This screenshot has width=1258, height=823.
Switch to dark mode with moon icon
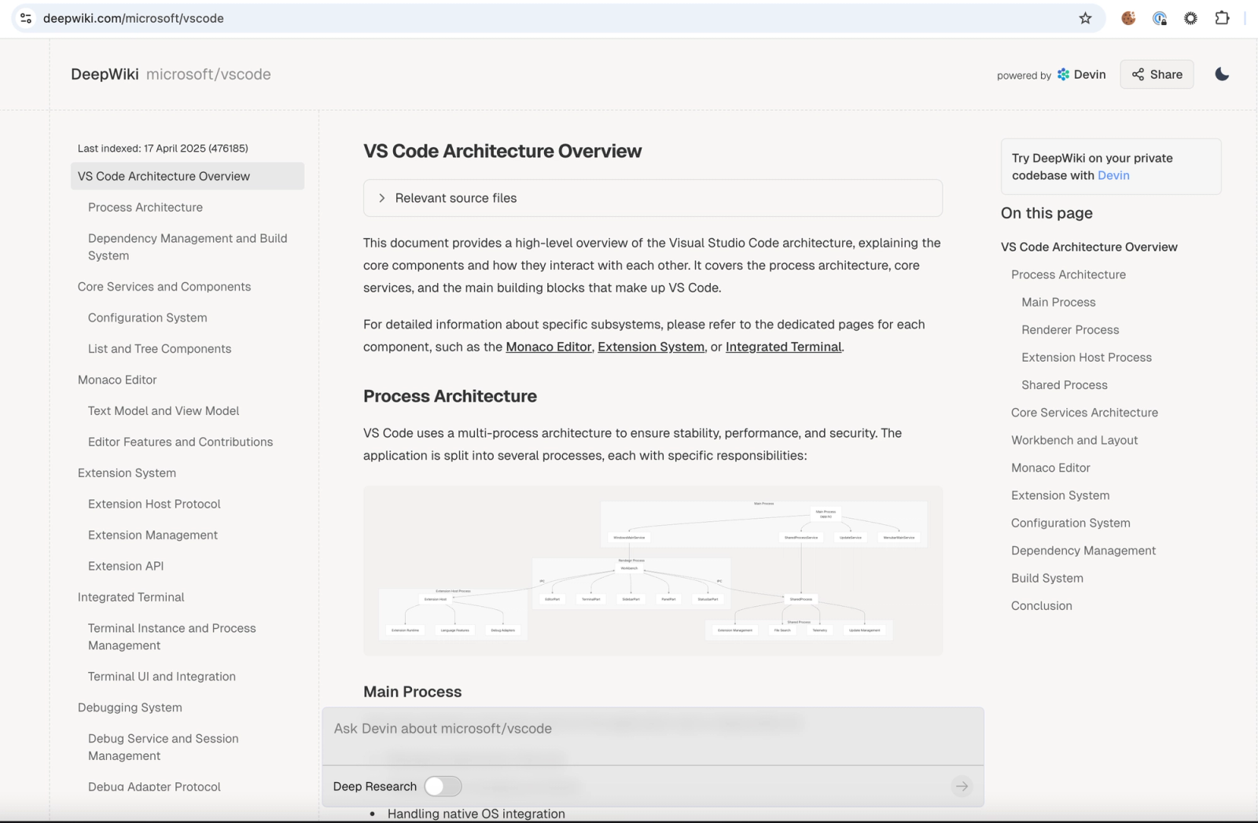[x=1222, y=74]
